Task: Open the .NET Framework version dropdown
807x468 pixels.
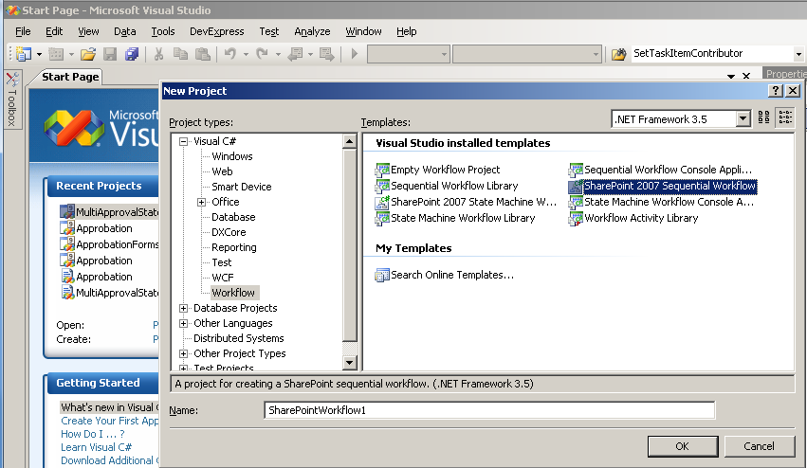Action: point(743,119)
